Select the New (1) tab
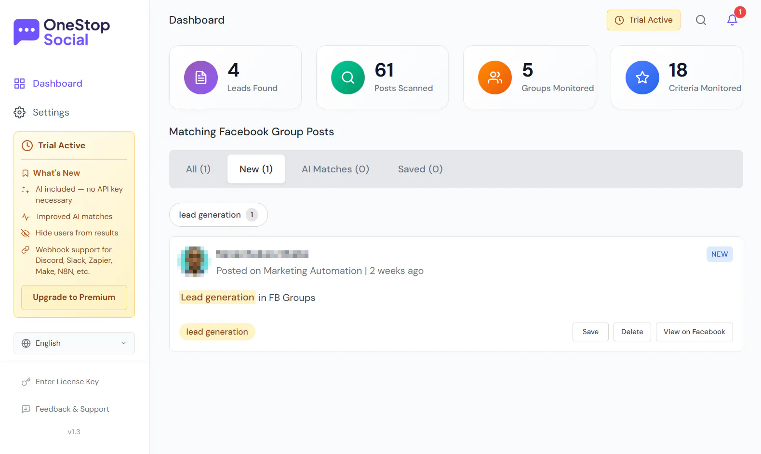The height and width of the screenshot is (454, 761). point(256,169)
